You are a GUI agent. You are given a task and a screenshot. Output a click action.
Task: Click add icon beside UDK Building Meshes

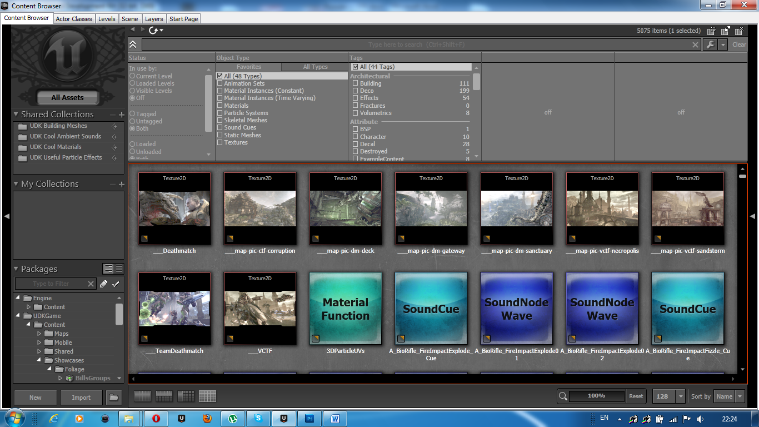[114, 126]
